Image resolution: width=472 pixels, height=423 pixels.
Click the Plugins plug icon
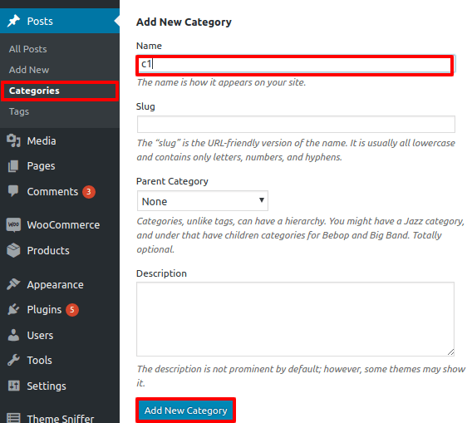(13, 309)
